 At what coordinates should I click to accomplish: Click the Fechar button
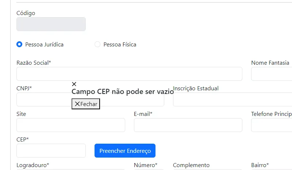pyautogui.click(x=86, y=104)
